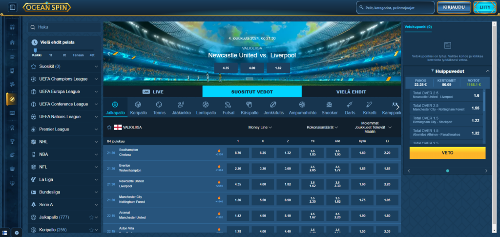Viewport: 500px width, 237px height.
Task: Place bet with yellow VETO button
Action: (447, 153)
